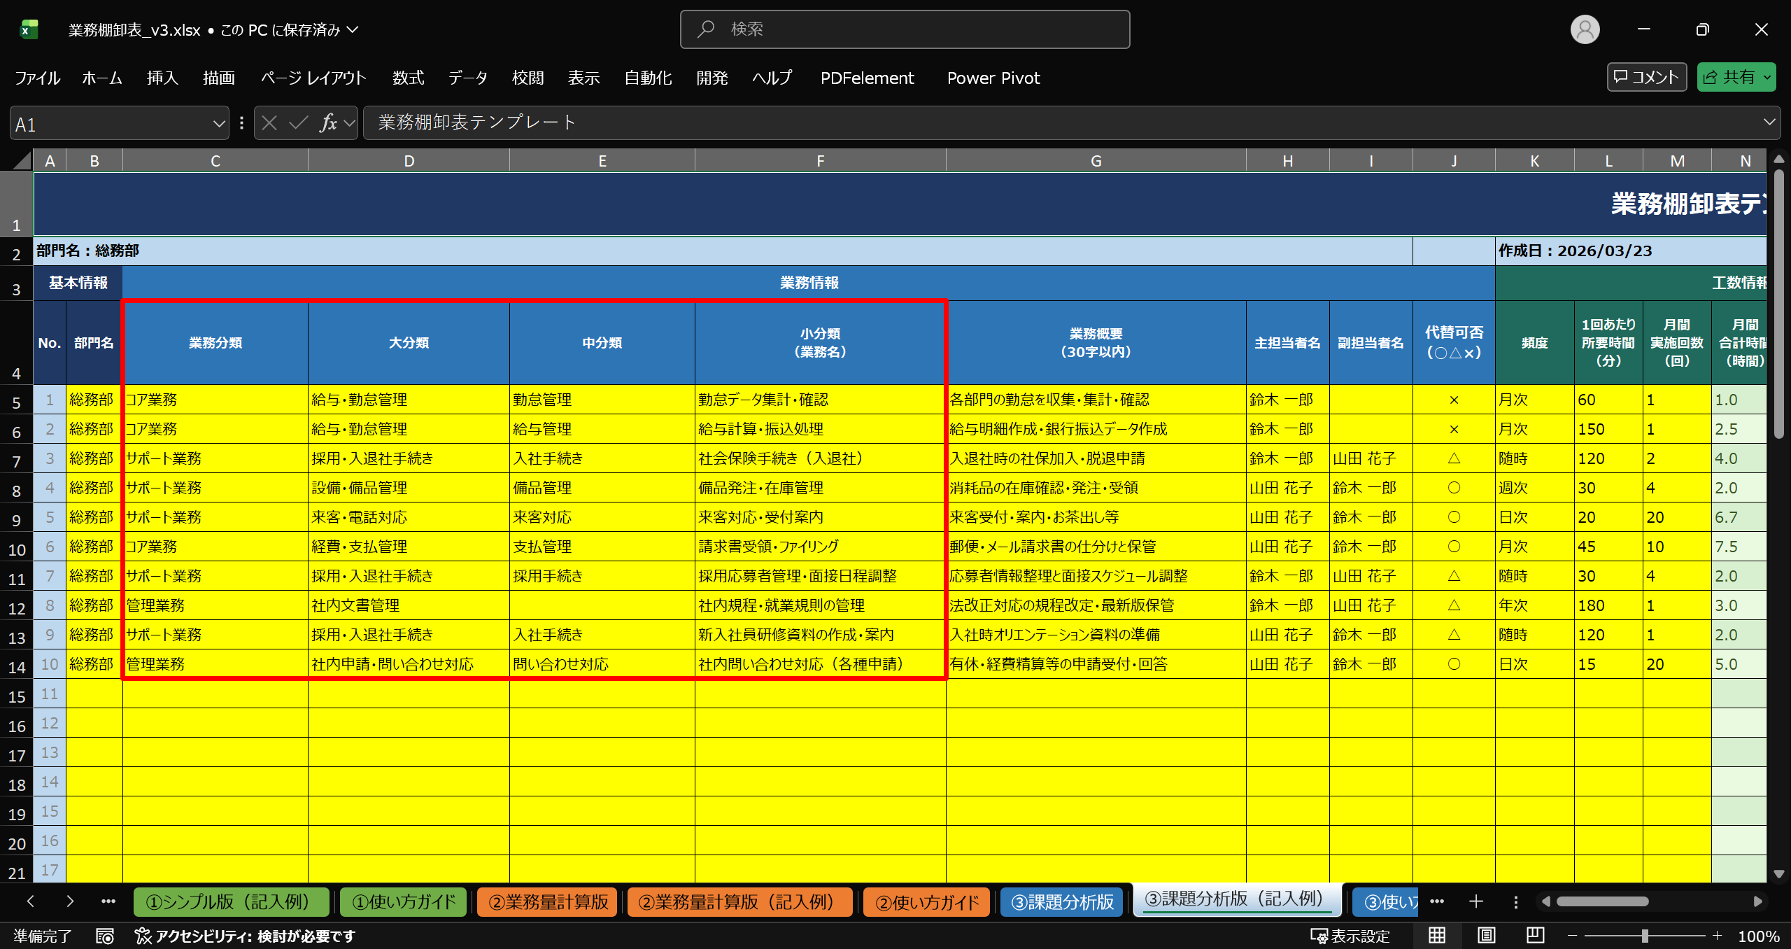Expand the formula bar chevron
Screen dimensions: 1791x949
point(1769,122)
